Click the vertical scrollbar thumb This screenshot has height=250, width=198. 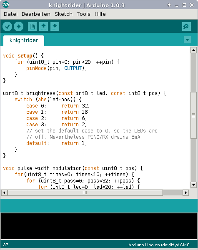193,115
